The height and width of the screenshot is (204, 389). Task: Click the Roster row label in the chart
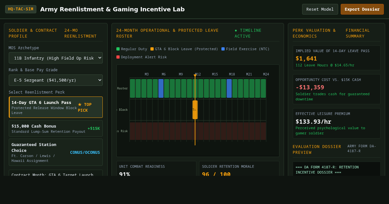123,88
